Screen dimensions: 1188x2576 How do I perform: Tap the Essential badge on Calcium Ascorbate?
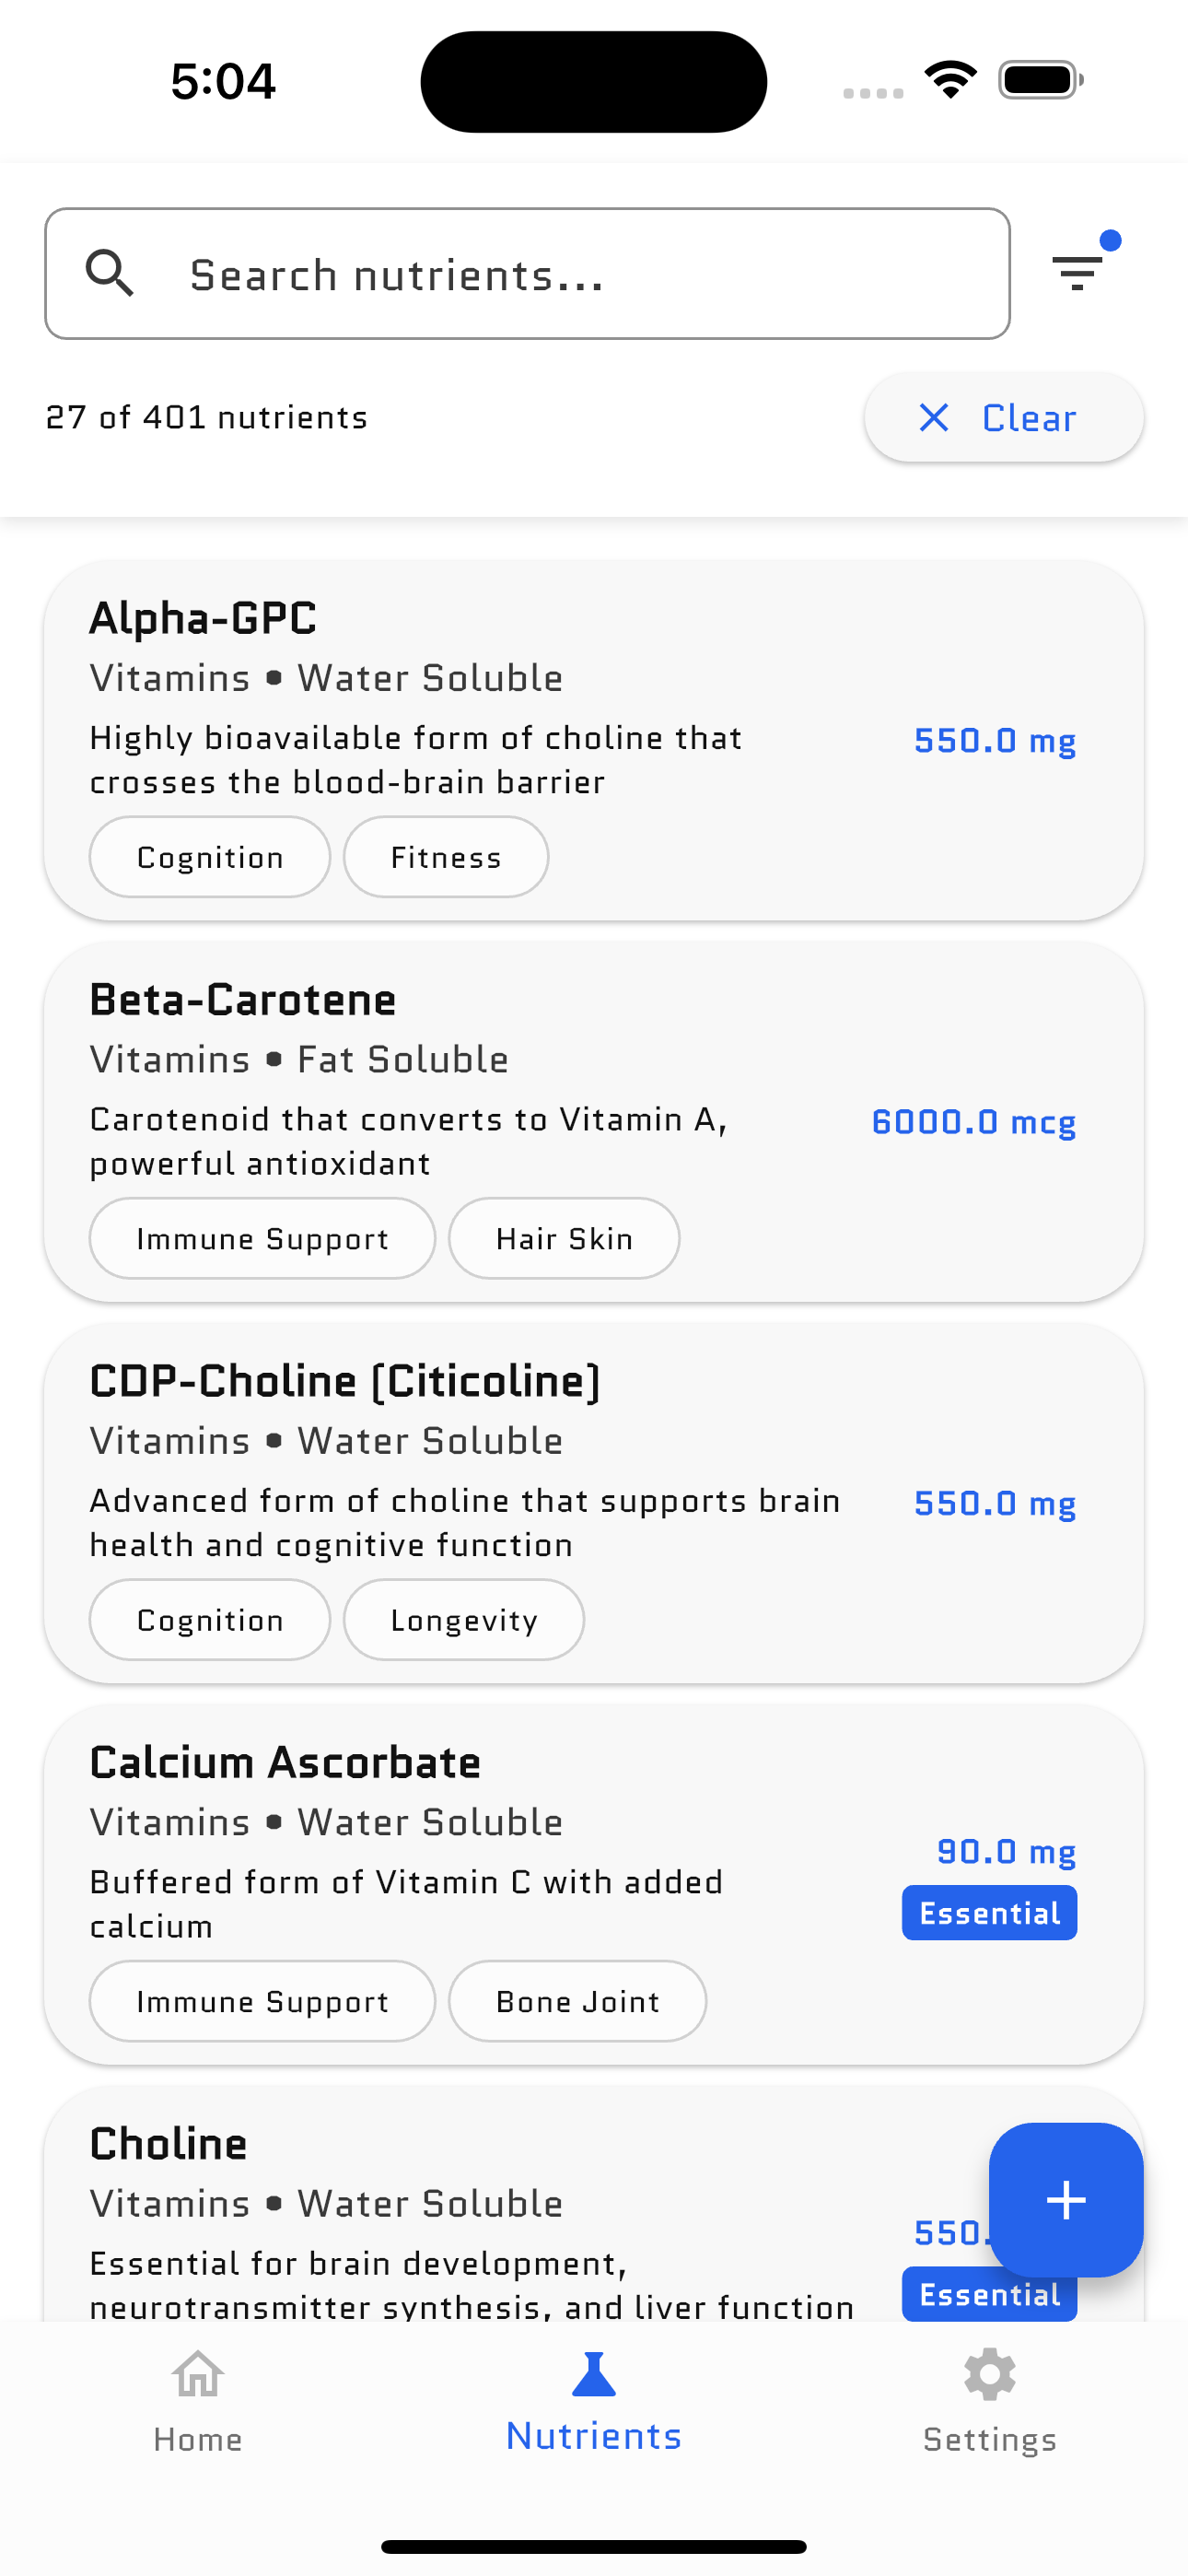(x=989, y=1913)
